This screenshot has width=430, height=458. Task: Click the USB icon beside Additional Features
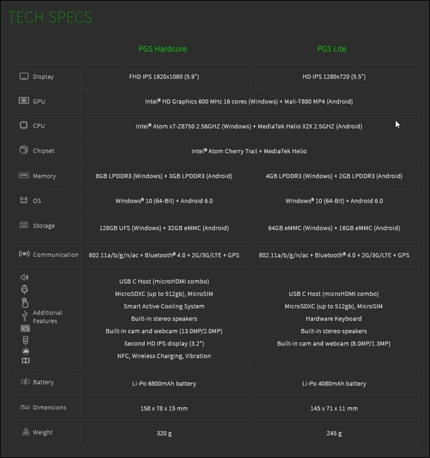(25, 315)
